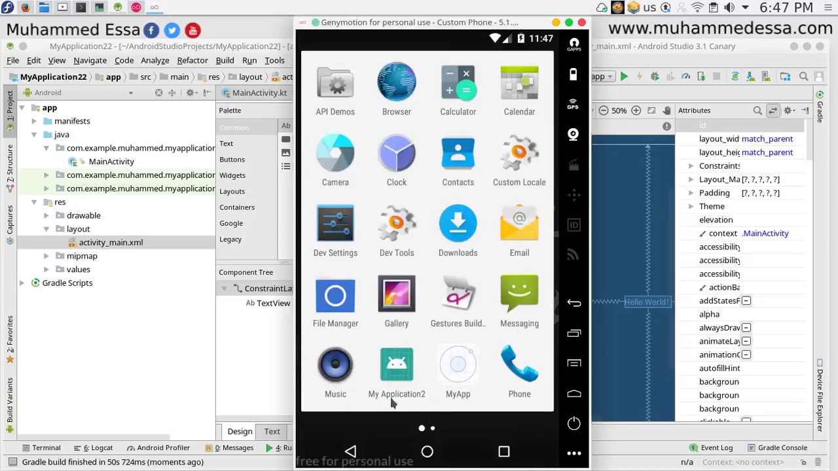
Task: Open Genymotion GPS widget
Action: (573, 103)
